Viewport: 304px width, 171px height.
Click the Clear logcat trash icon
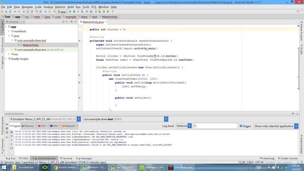(x=11, y=132)
